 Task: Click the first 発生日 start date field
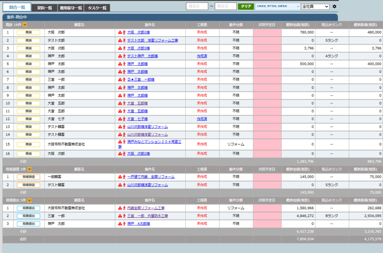[197, 6]
